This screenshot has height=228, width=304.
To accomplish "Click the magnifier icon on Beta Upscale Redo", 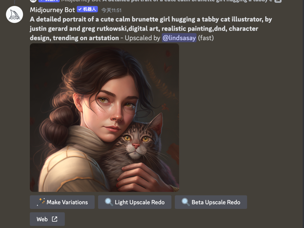I will click(185, 202).
